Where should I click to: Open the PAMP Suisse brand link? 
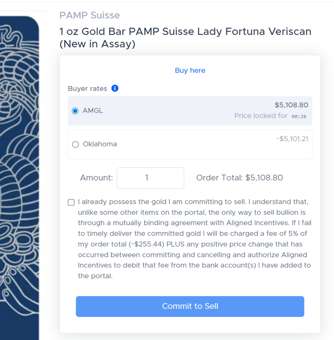[90, 15]
